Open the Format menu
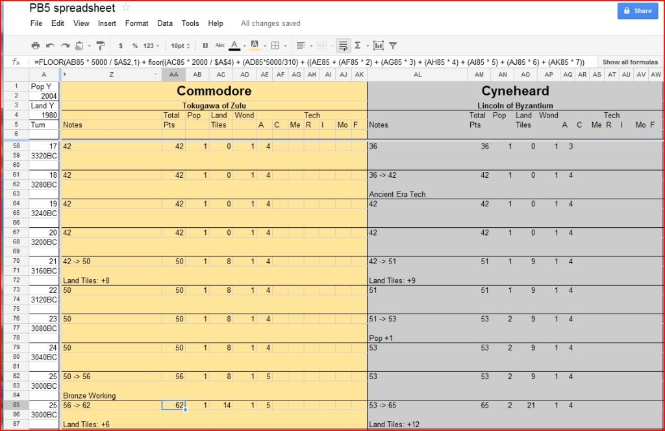 [x=136, y=23]
